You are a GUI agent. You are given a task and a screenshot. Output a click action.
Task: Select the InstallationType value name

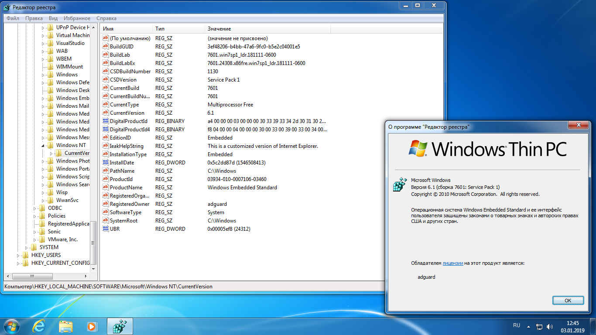[x=128, y=154]
